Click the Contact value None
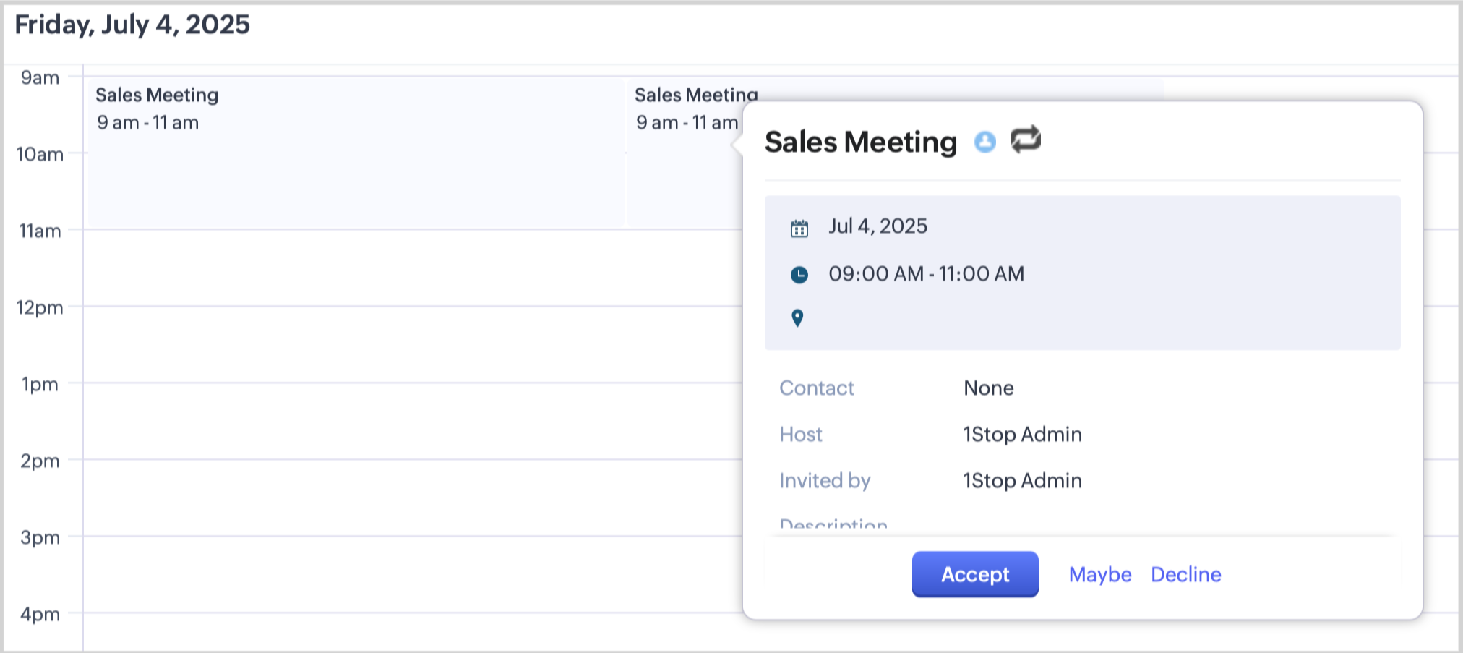The width and height of the screenshot is (1463, 653). [988, 388]
